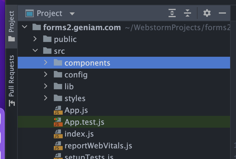Select the styles folder
The width and height of the screenshot is (236, 159).
coord(75,98)
